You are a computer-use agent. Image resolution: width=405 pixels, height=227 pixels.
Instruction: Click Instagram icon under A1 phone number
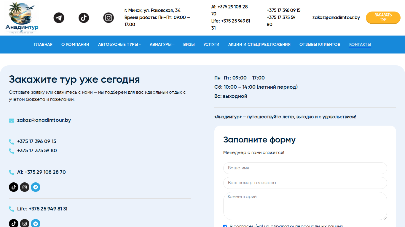(25, 187)
